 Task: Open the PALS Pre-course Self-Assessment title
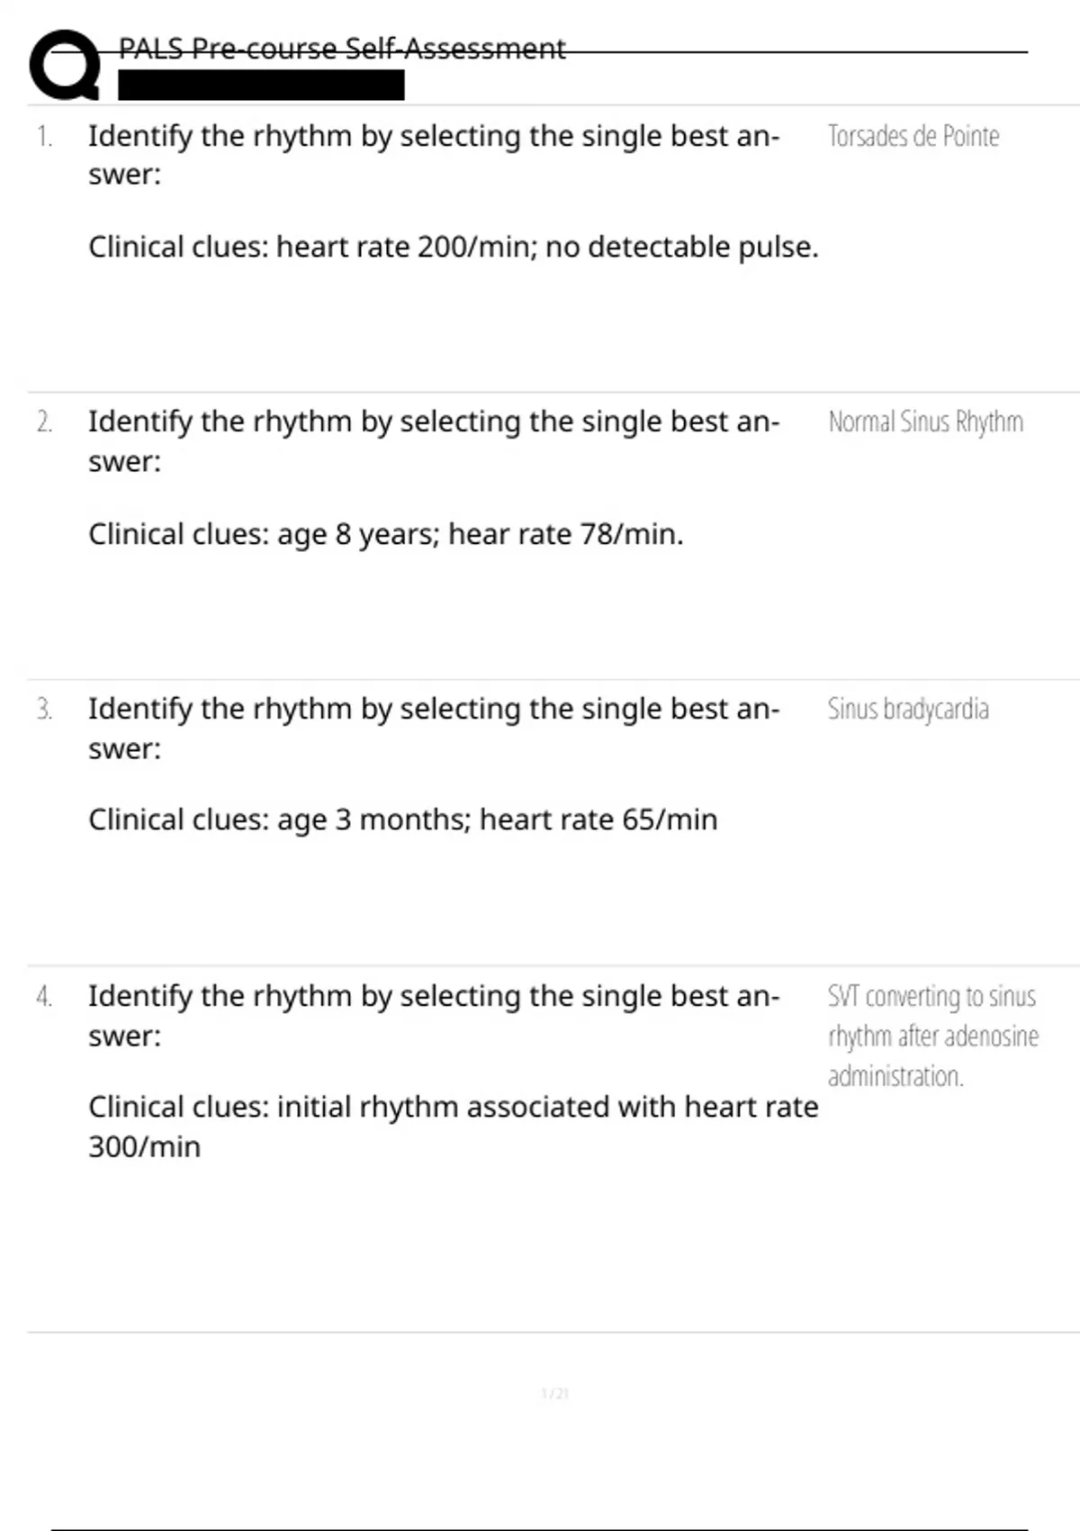tap(342, 48)
